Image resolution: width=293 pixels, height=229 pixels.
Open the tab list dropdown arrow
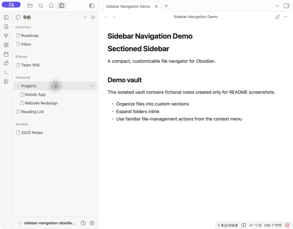pyautogui.click(x=277, y=6)
